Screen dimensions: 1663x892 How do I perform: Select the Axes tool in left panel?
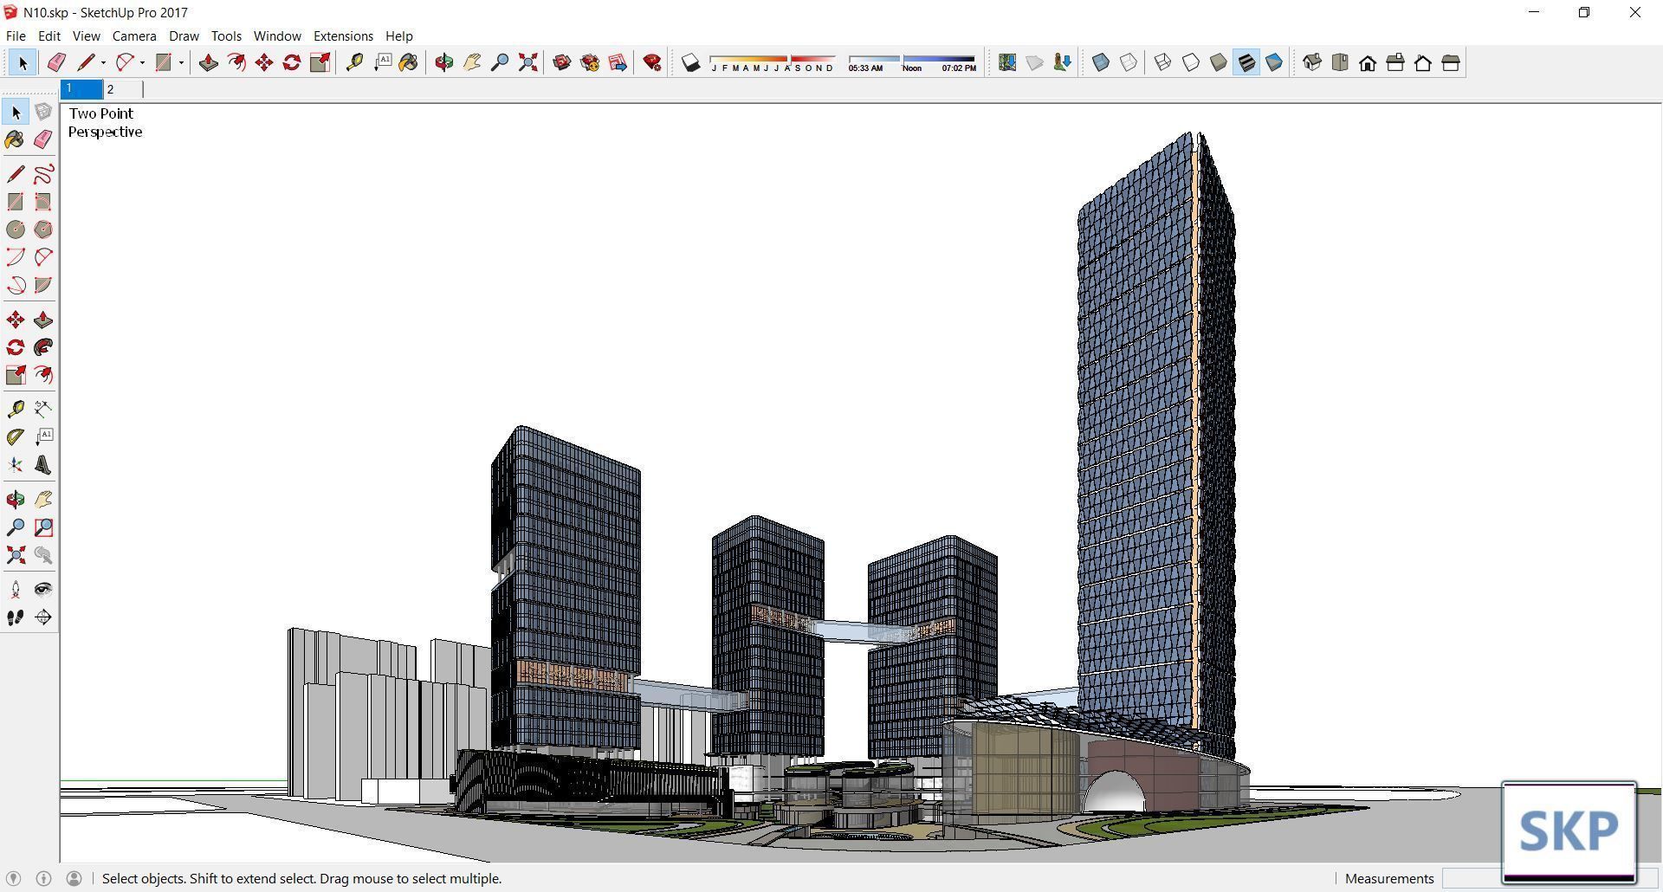pos(16,465)
